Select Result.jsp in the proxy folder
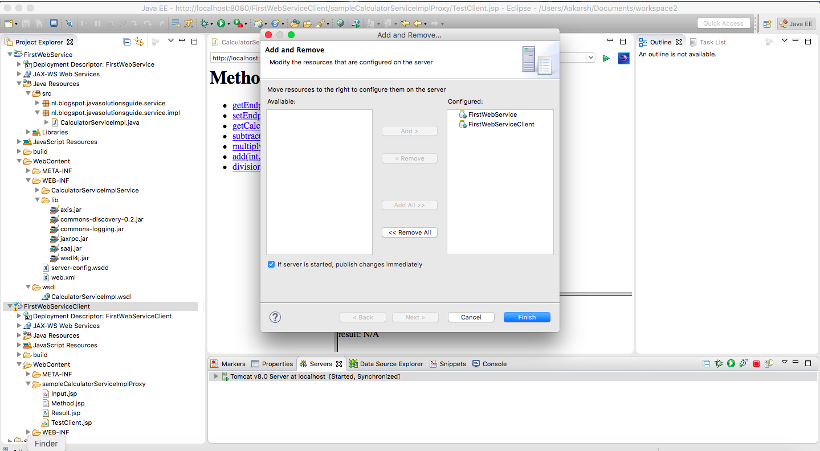Viewport: 820px width, 451px height. [61, 413]
